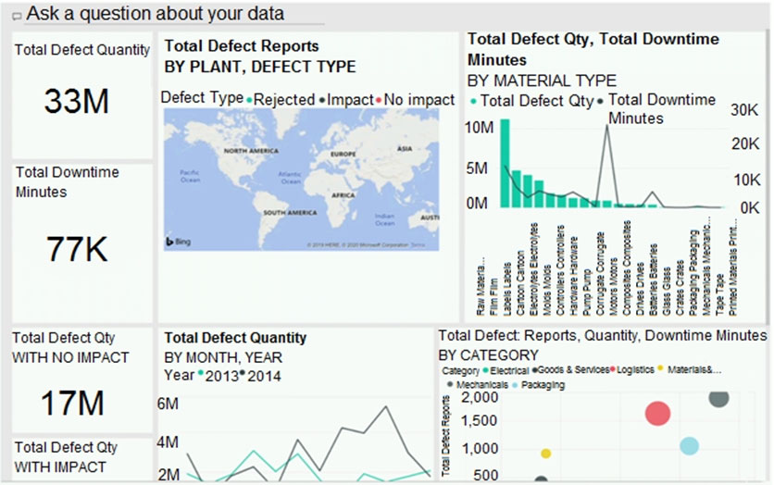The image size is (774, 485).
Task: Click the Total Defect Qty legend marker
Action: [x=475, y=101]
